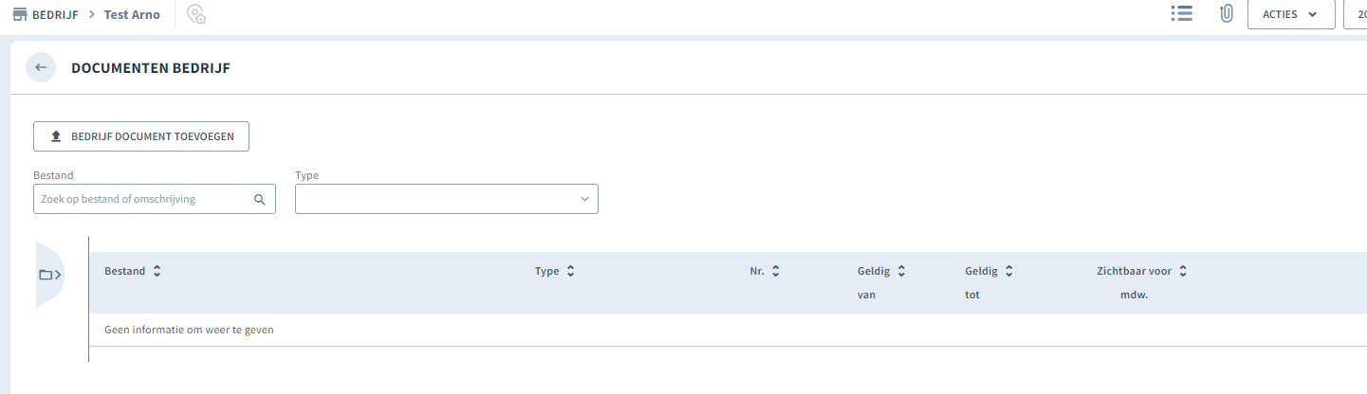This screenshot has height=394, width=1367.
Task: Click the location pin icon near Test Arno
Action: (196, 14)
